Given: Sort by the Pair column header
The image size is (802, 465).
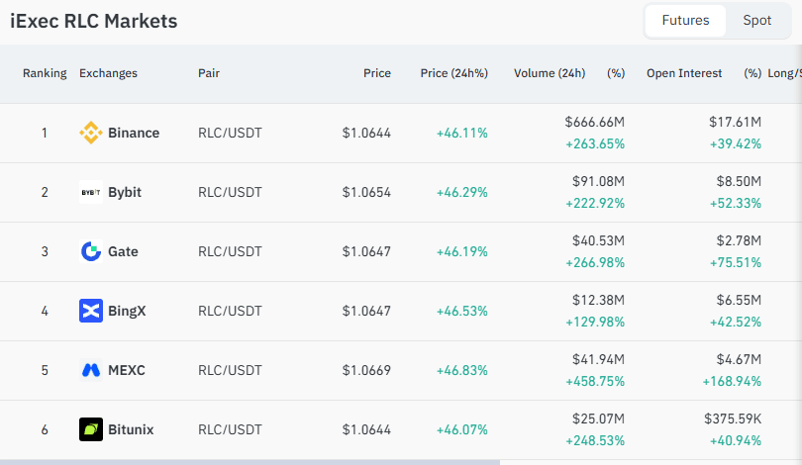Looking at the screenshot, I should point(209,73).
